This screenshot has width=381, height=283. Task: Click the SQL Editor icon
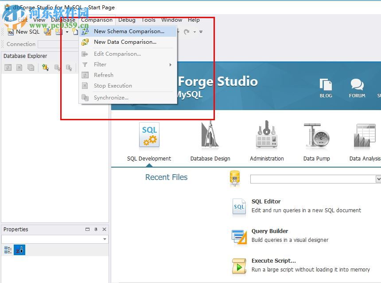pyautogui.click(x=239, y=207)
